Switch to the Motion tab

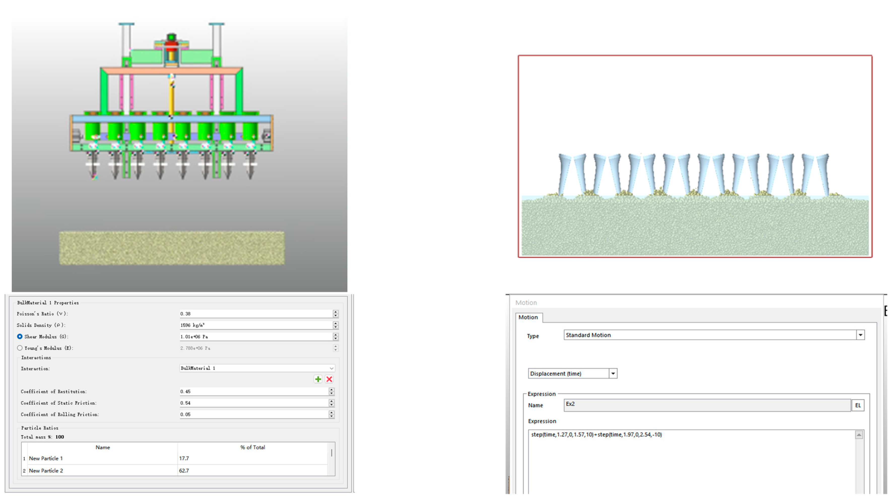point(528,317)
